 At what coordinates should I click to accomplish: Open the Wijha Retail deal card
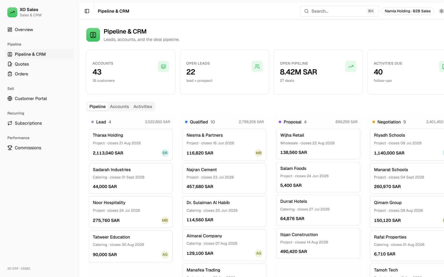tap(318, 144)
